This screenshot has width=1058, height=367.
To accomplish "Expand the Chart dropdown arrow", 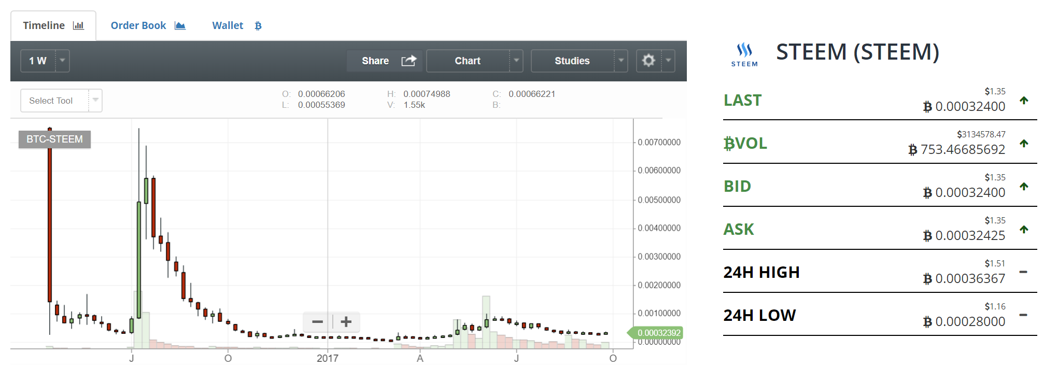I will coord(516,61).
